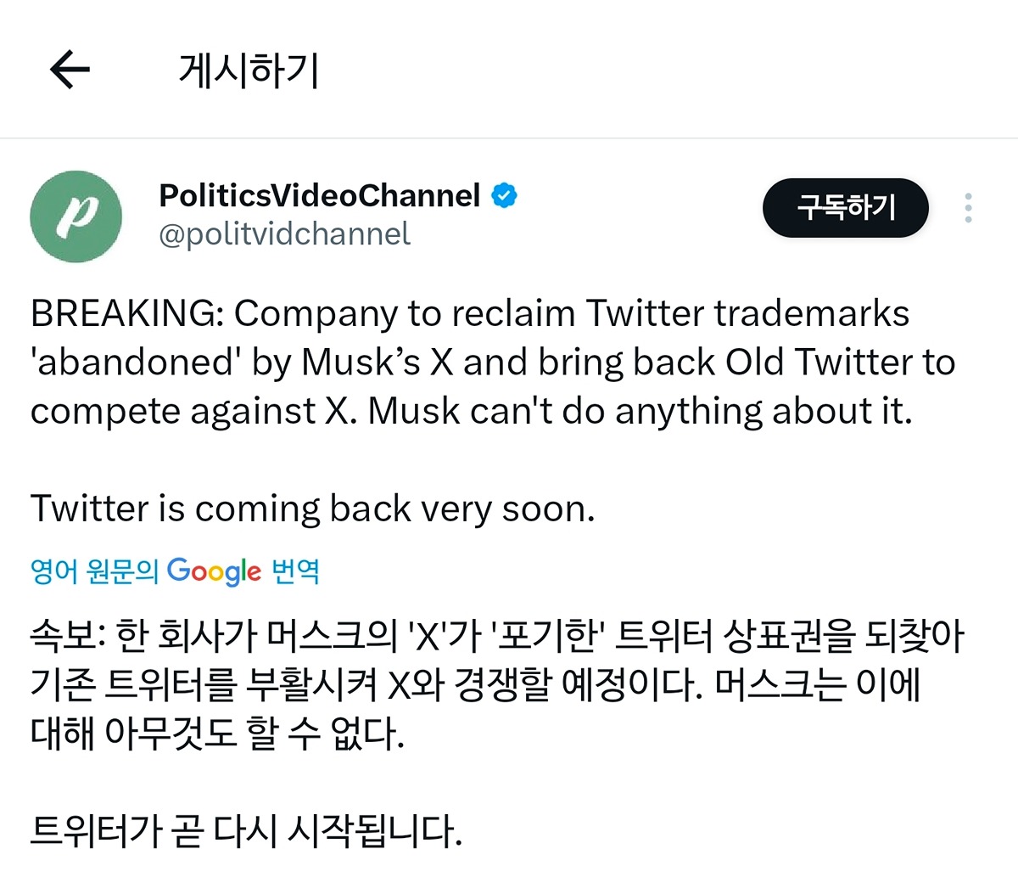Screen dimensions: 1018x894
Task: Click the blue verified badge icon
Action: tap(505, 196)
